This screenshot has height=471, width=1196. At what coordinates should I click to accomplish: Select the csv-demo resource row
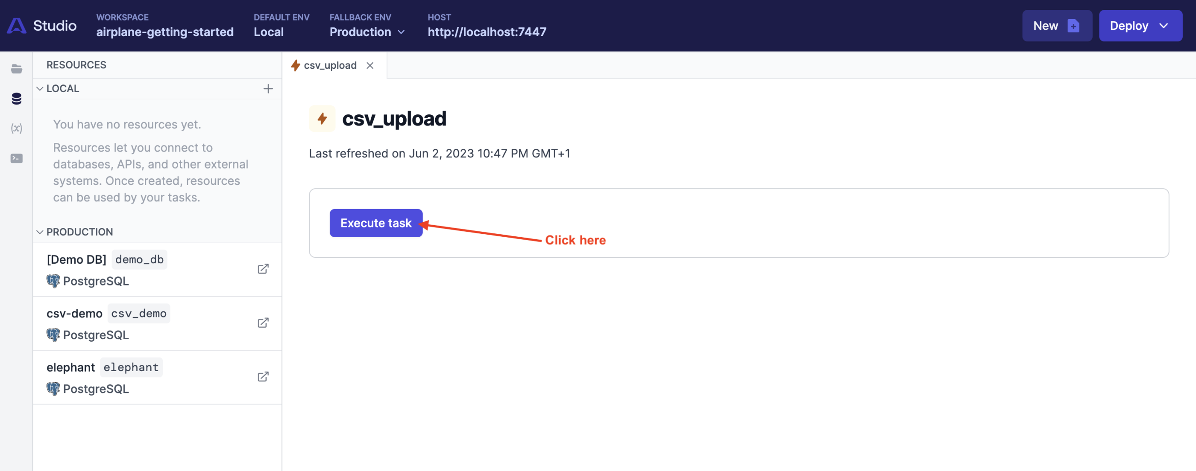click(x=157, y=323)
